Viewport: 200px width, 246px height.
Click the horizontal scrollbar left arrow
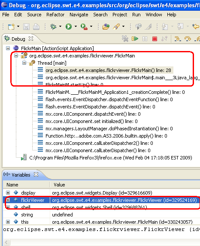6,243
